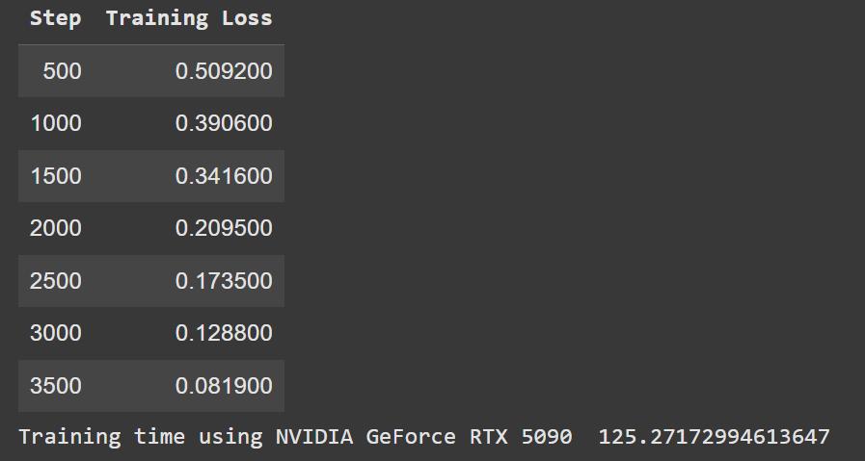Image resolution: width=865 pixels, height=461 pixels.
Task: Click the 'GeForce' text in output
Action: [x=411, y=437]
